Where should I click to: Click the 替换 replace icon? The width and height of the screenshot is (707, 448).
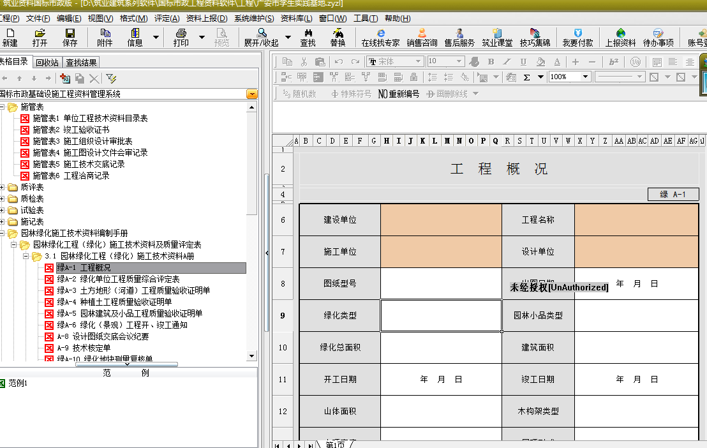point(338,37)
